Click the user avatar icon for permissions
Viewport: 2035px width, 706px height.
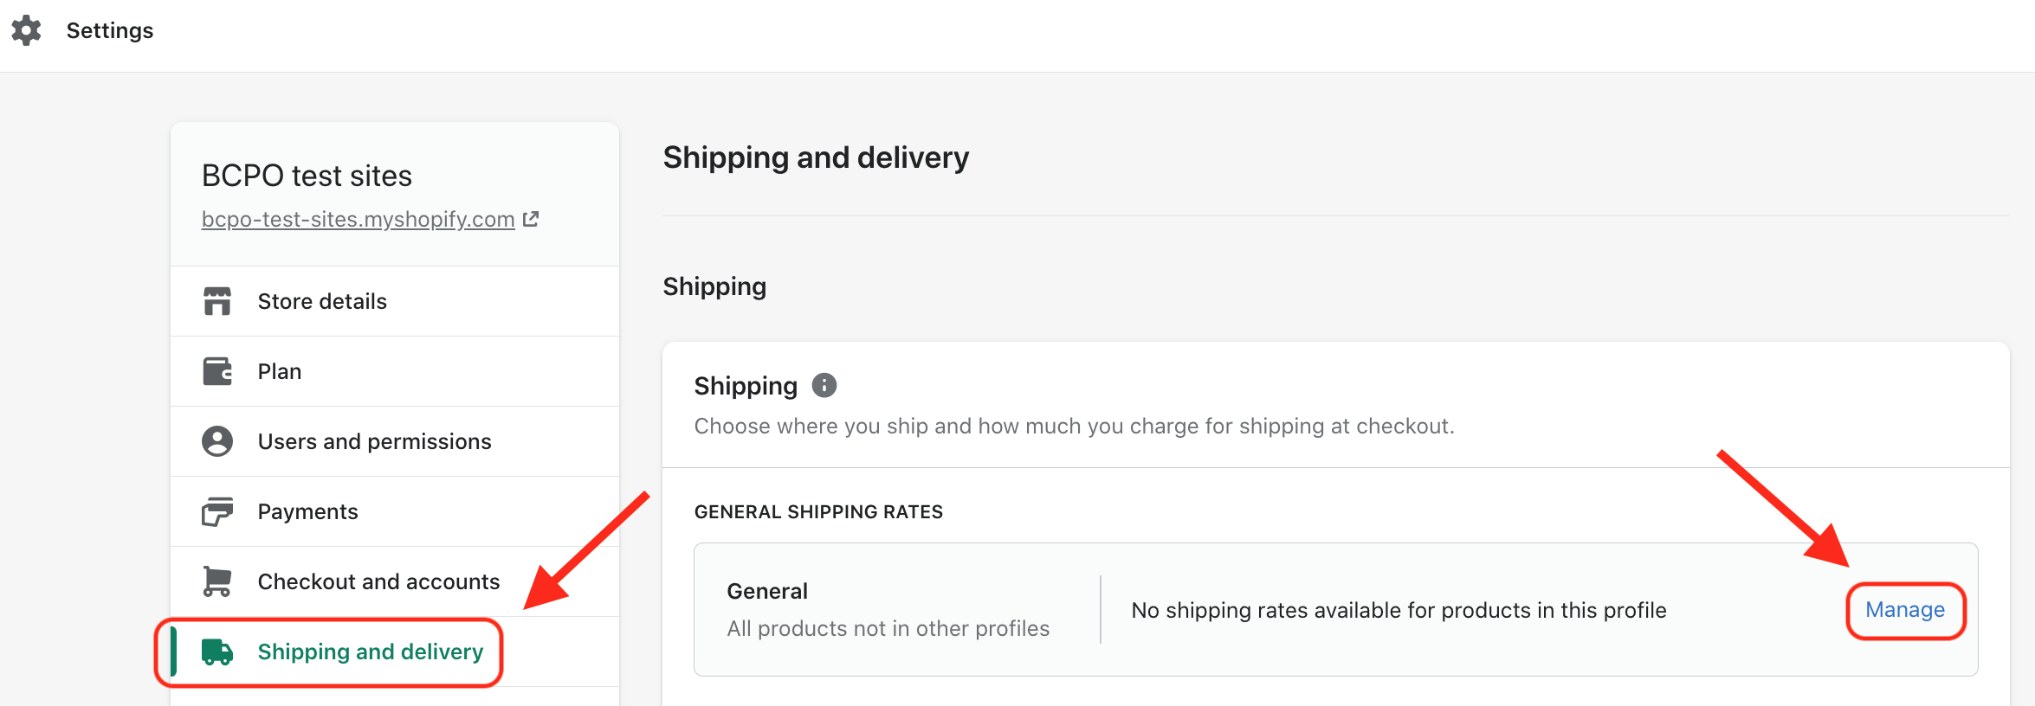tap(217, 441)
